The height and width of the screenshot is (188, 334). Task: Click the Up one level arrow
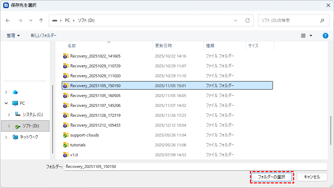[x=41, y=20]
